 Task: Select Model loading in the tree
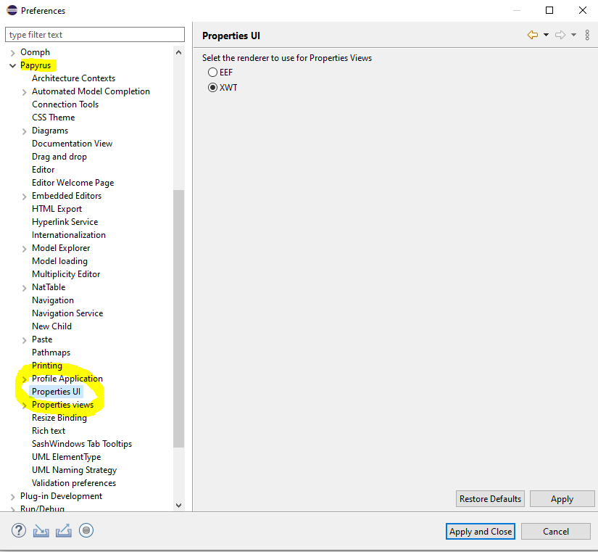[x=60, y=261]
